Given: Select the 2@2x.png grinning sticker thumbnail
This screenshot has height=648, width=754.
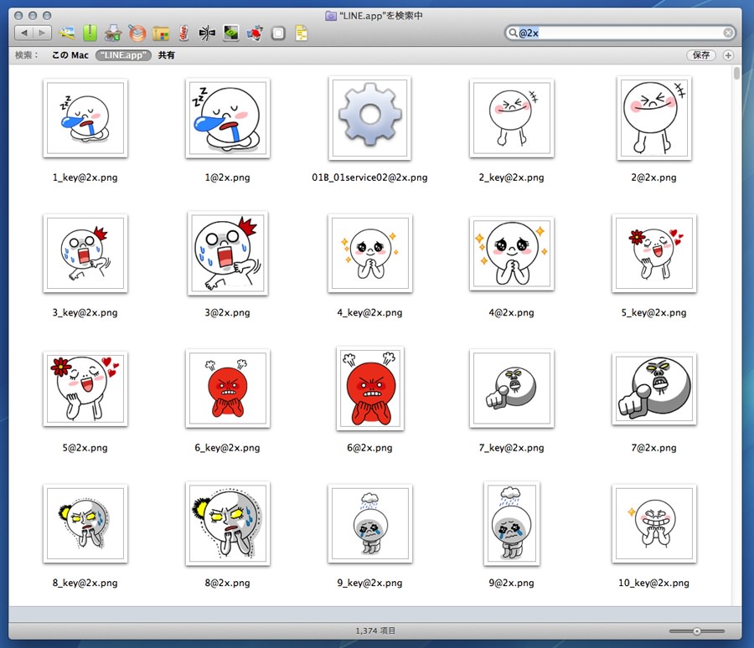Looking at the screenshot, I should (x=654, y=118).
